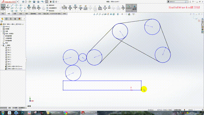Collapse the sketch node above the 1-1 to 8-1 rows
This screenshot has height=115, width=204.
pyautogui.click(x=1, y=45)
